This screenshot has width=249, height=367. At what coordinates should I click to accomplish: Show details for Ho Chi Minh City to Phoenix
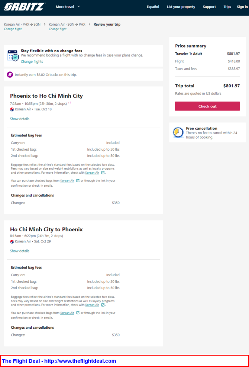(x=20, y=251)
